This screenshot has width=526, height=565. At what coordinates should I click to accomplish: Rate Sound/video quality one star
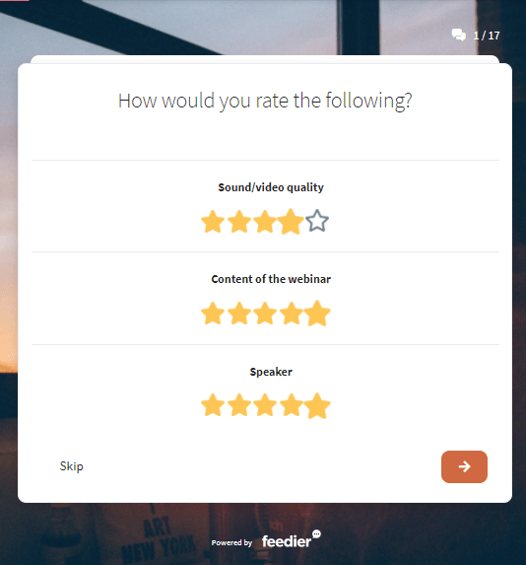tap(213, 222)
